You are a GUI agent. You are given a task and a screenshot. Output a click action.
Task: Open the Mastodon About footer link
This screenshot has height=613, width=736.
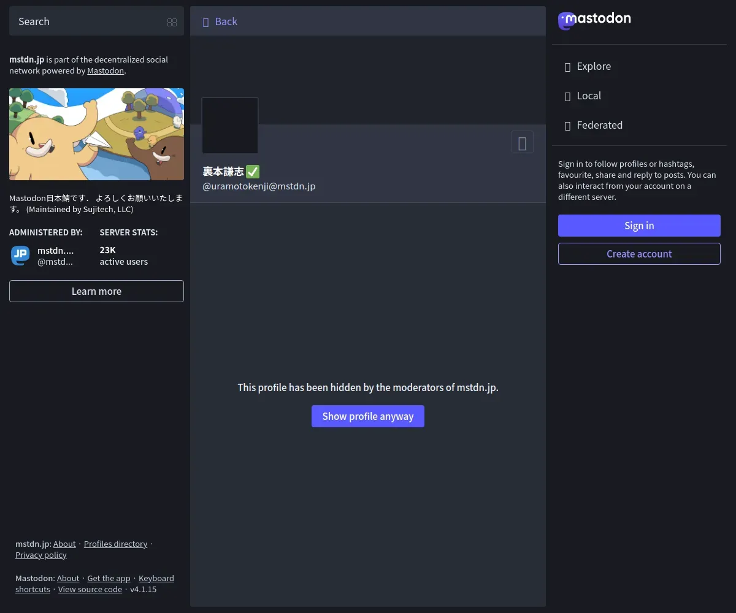[68, 578]
